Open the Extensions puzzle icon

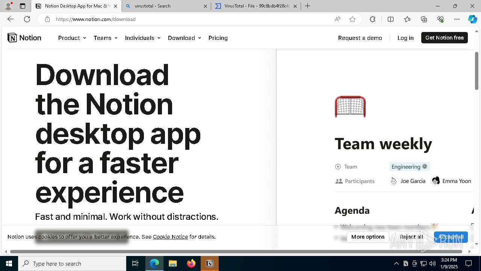[x=372, y=19]
